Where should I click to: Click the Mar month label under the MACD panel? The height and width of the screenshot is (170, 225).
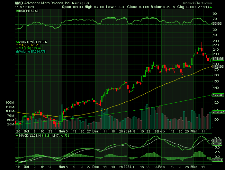coord(194,167)
